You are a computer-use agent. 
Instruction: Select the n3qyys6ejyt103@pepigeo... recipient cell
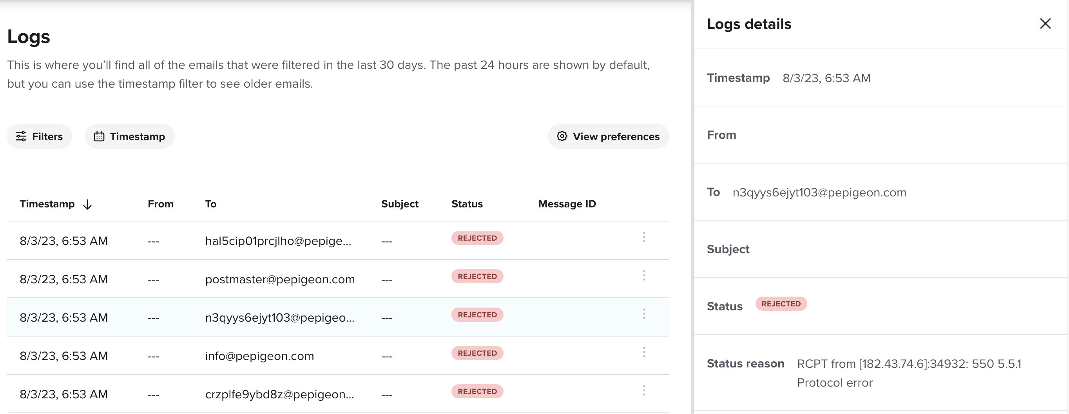pos(280,317)
